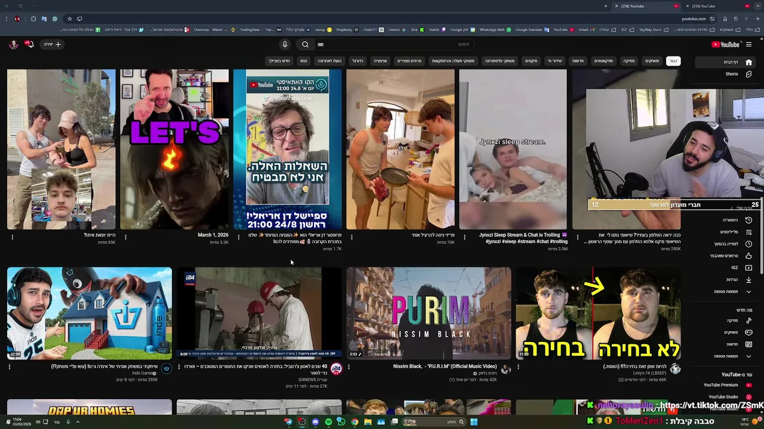
Task: Select the Watched (נצפו) filter chip
Action: tap(304, 61)
